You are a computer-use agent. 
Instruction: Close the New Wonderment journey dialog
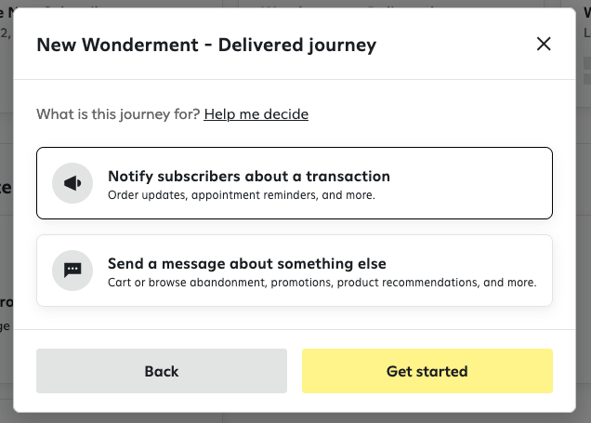(x=544, y=44)
